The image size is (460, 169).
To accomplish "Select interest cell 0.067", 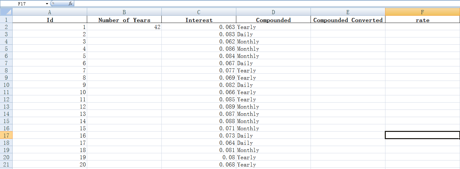I will pyautogui.click(x=199, y=63).
